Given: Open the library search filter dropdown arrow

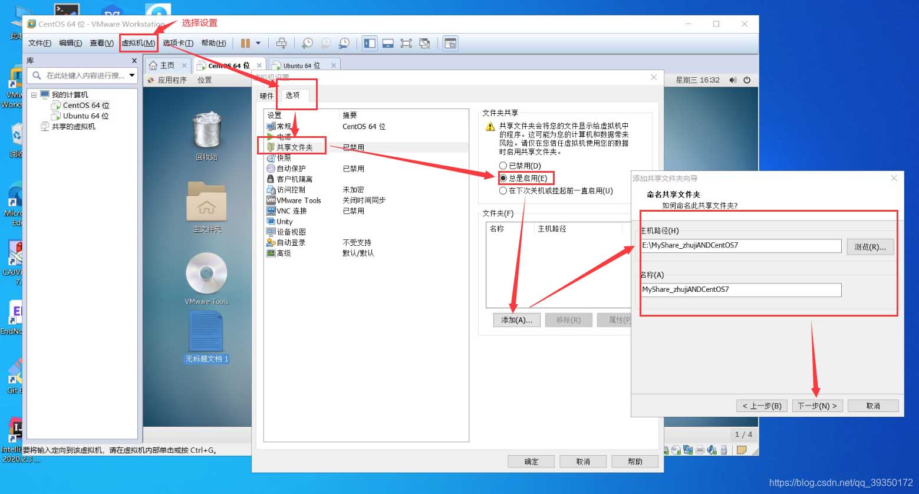Looking at the screenshot, I should (x=132, y=75).
